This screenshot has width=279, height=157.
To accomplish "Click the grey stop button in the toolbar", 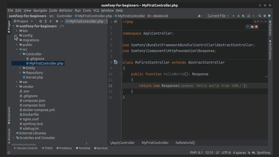I will 254,16.
